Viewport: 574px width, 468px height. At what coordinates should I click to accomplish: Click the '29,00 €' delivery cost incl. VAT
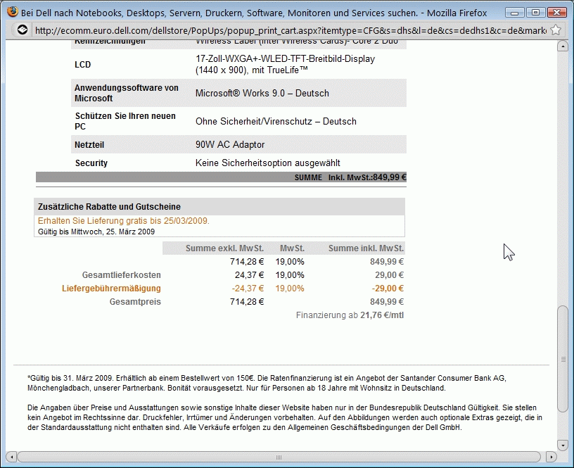pos(389,275)
